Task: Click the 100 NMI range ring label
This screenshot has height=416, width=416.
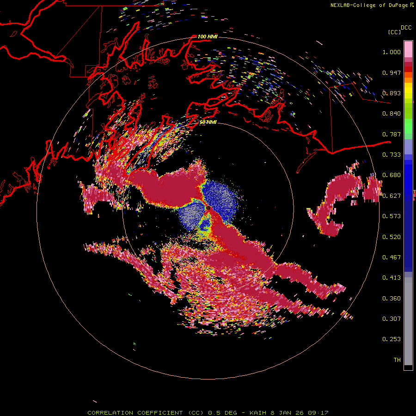Action: [208, 37]
